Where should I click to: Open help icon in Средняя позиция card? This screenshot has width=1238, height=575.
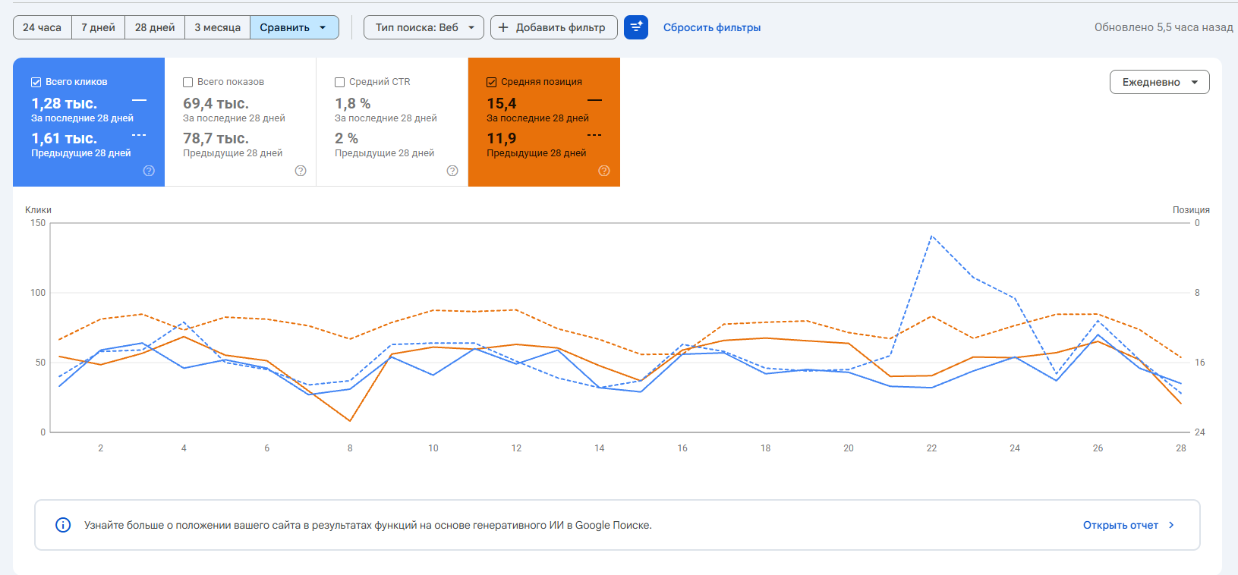(x=604, y=171)
